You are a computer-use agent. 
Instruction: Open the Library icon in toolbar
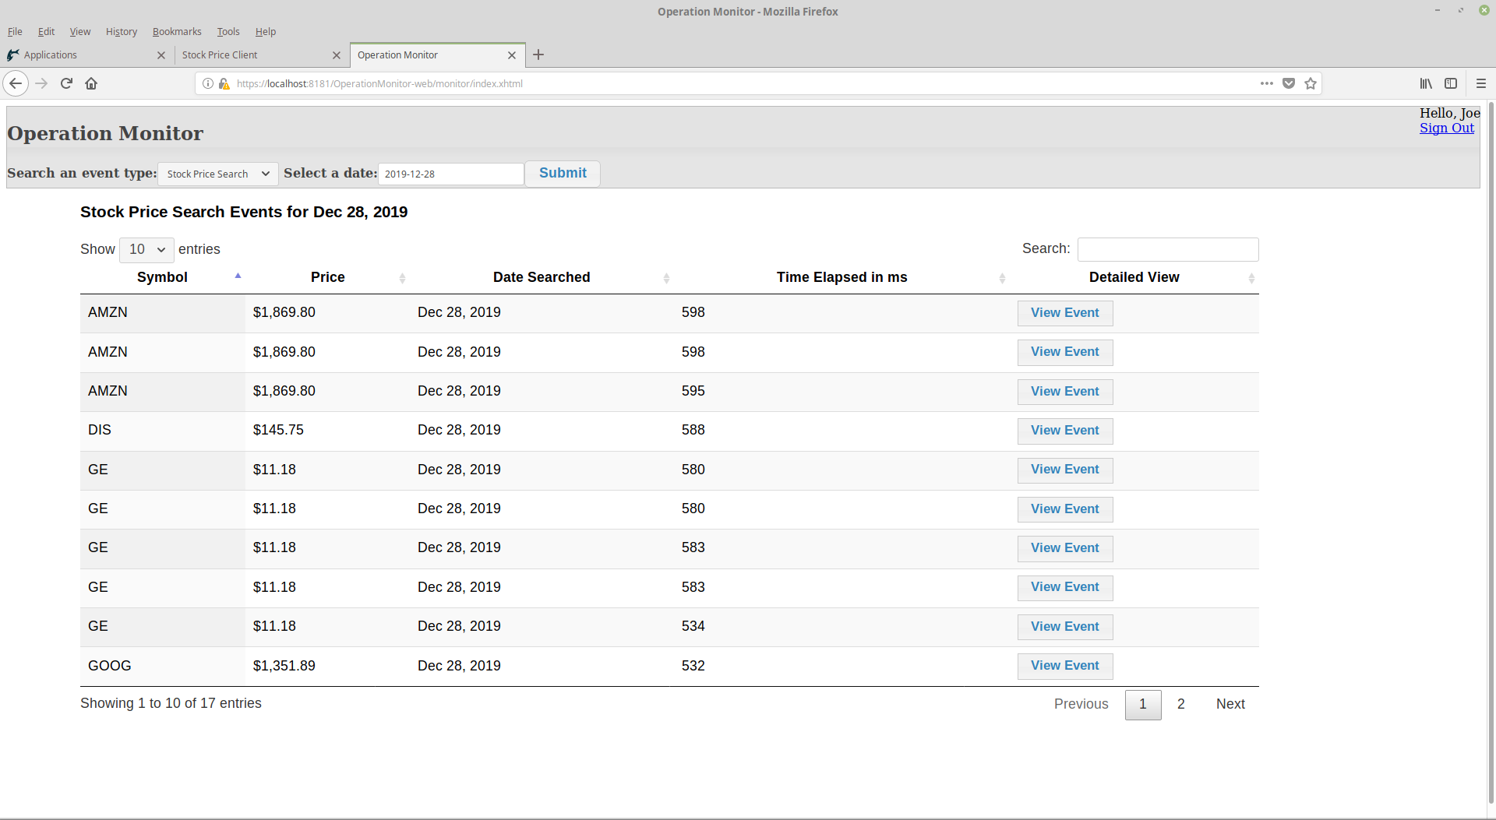pyautogui.click(x=1426, y=83)
